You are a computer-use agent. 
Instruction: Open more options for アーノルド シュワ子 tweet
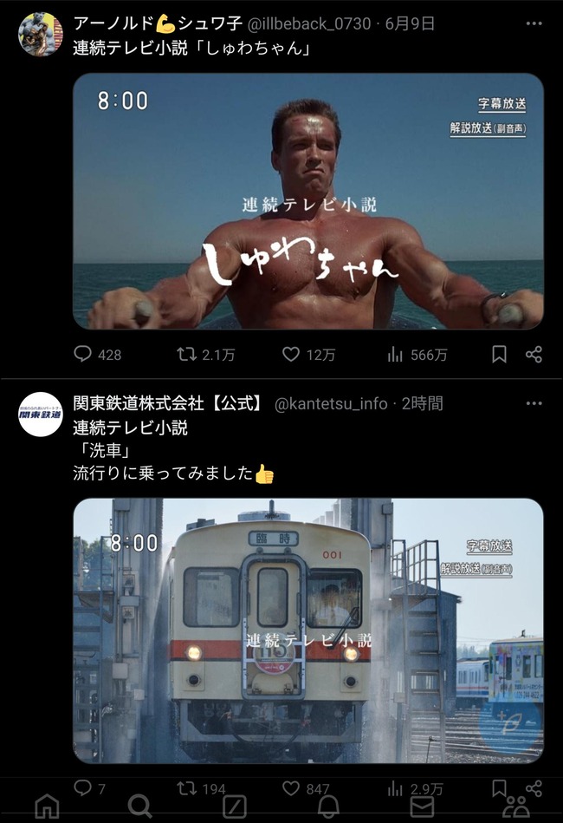[534, 23]
